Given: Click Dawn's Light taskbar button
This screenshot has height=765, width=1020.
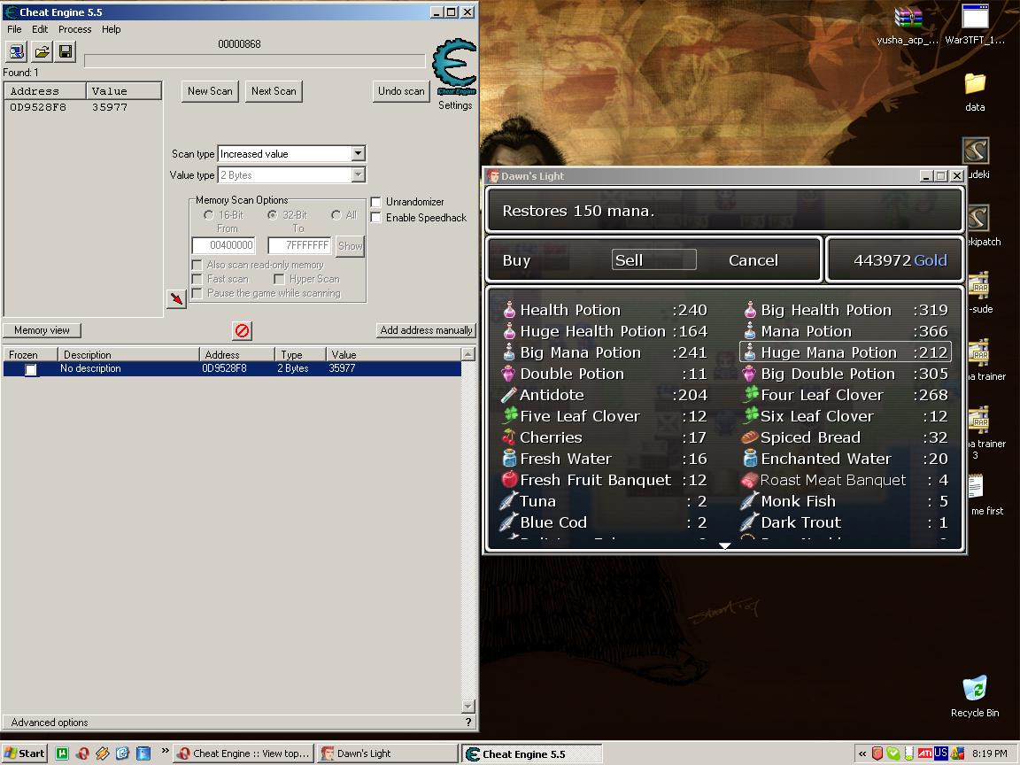Looking at the screenshot, I should (x=387, y=753).
